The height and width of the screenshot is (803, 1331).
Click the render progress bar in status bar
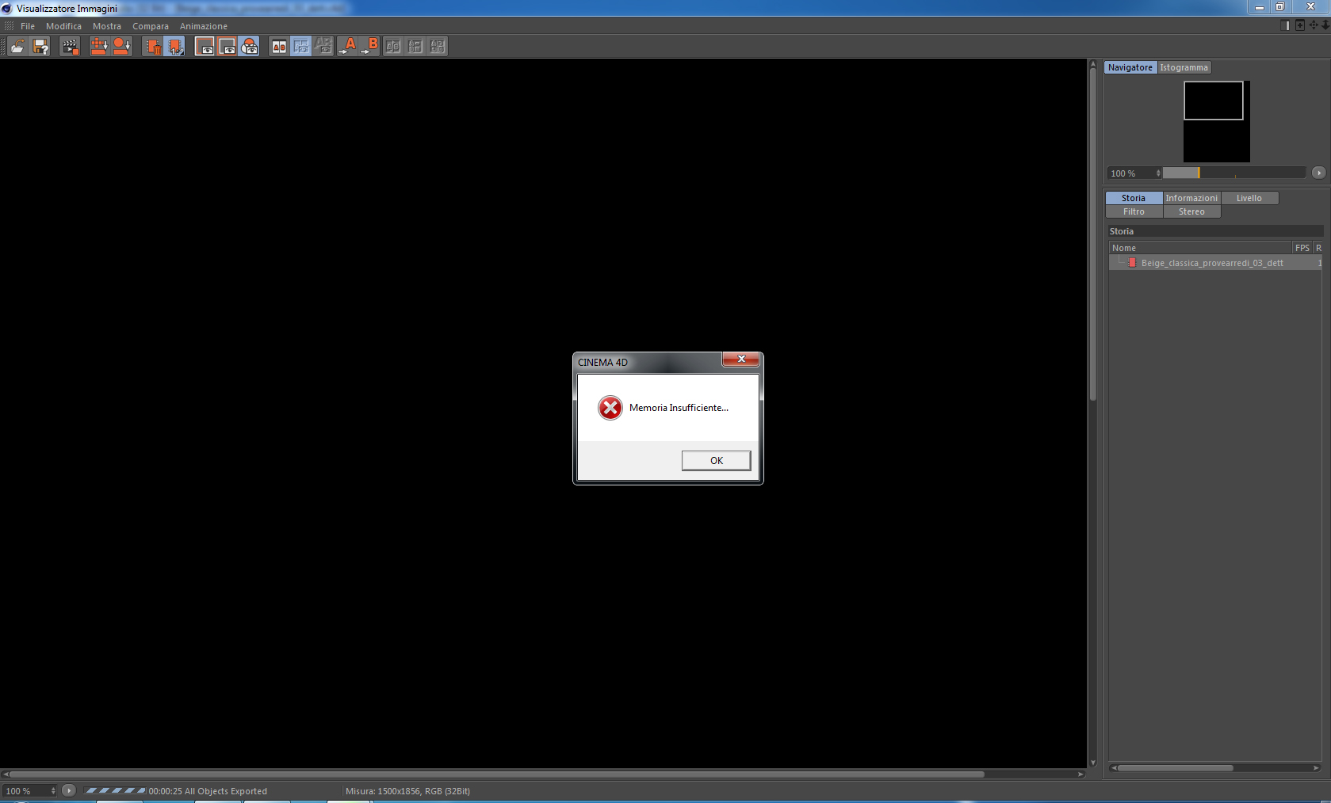(115, 790)
